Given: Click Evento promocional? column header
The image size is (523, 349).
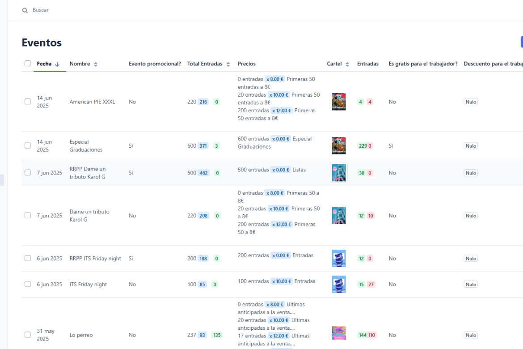Looking at the screenshot, I should pyautogui.click(x=155, y=64).
